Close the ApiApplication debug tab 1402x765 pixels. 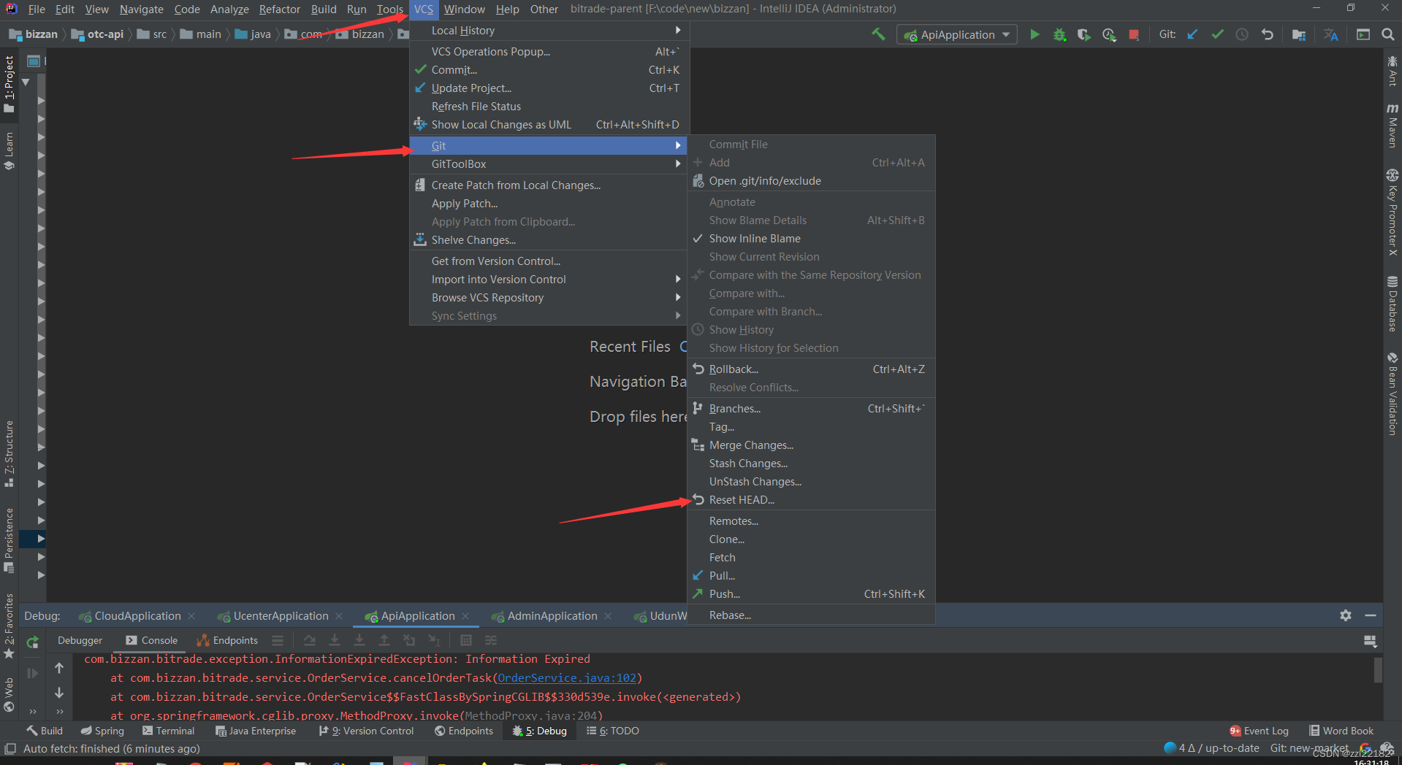coord(465,616)
